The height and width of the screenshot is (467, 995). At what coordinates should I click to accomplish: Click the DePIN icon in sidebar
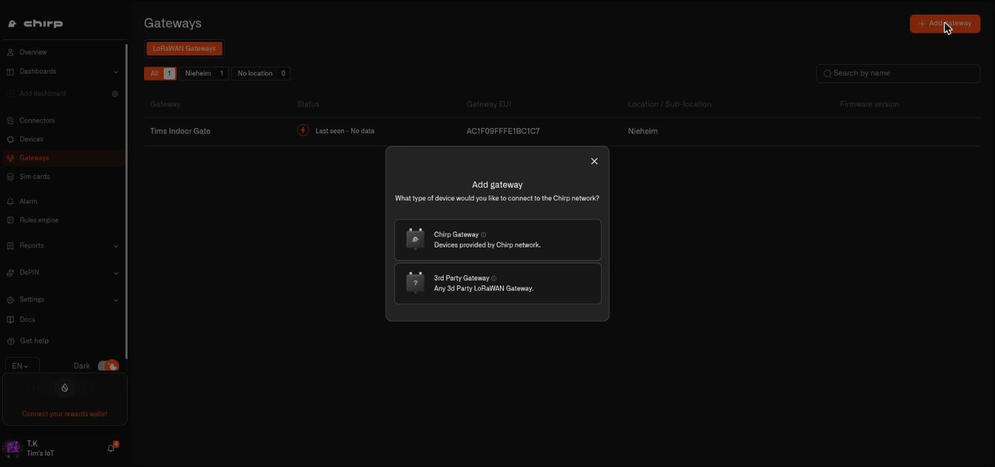coord(10,273)
